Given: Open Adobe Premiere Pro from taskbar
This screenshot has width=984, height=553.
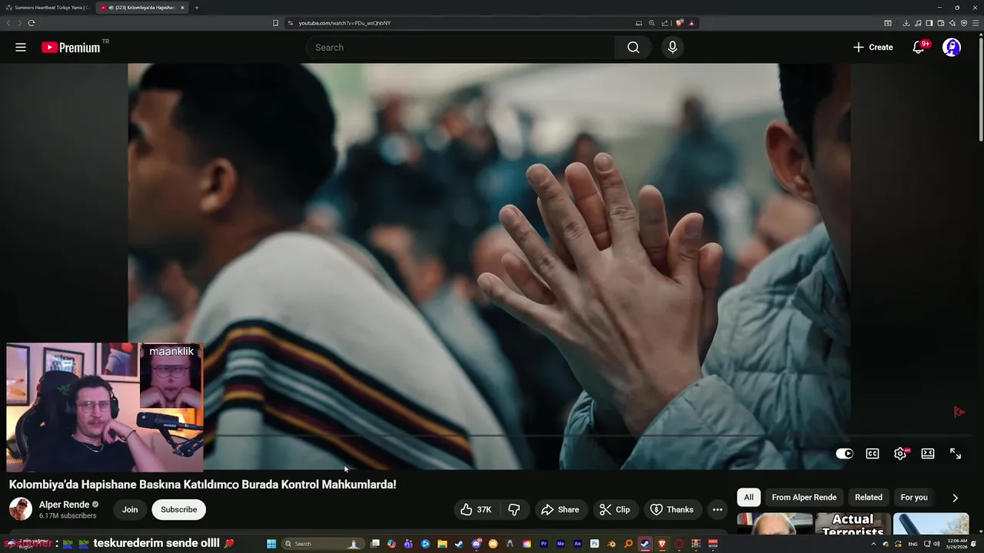Looking at the screenshot, I should click(x=543, y=544).
